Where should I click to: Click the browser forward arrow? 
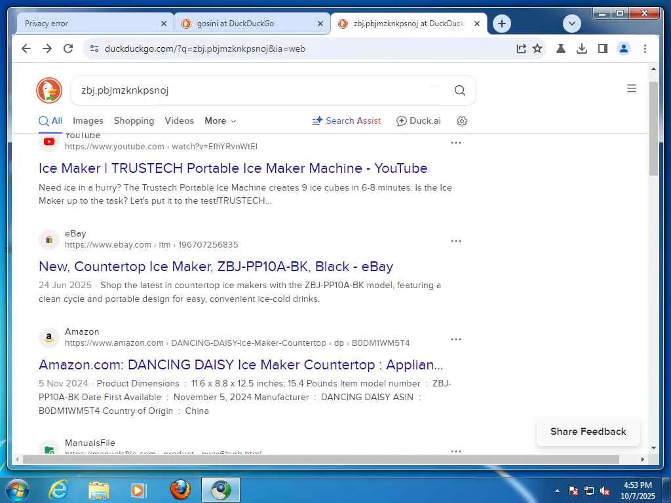click(x=47, y=48)
